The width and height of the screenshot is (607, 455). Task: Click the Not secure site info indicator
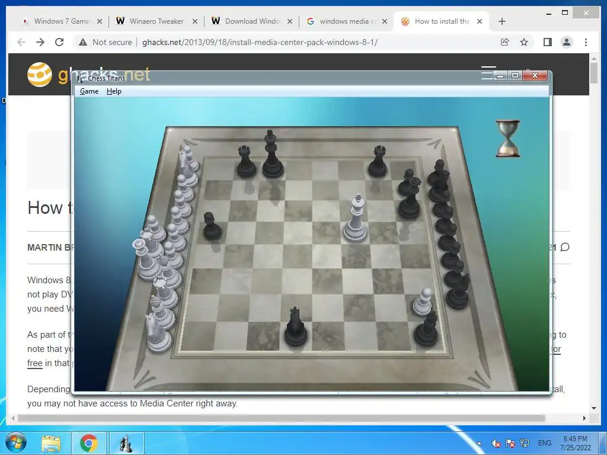click(x=106, y=42)
